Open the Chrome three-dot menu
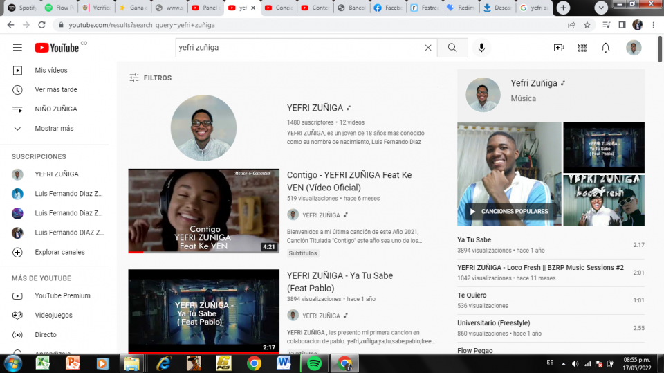 (x=654, y=25)
